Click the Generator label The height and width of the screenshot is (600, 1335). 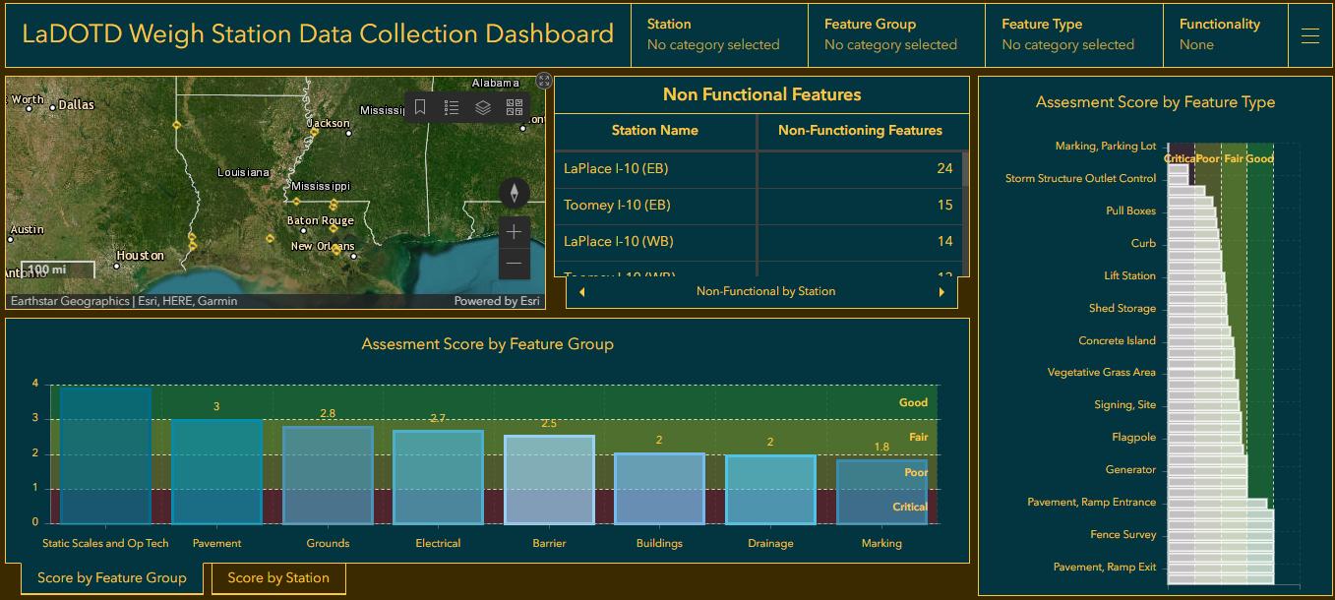pos(1130,469)
